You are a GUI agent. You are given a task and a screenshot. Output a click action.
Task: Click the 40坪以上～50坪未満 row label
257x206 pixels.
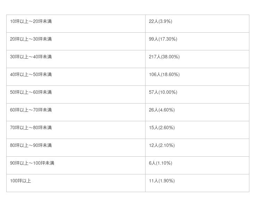coord(31,75)
